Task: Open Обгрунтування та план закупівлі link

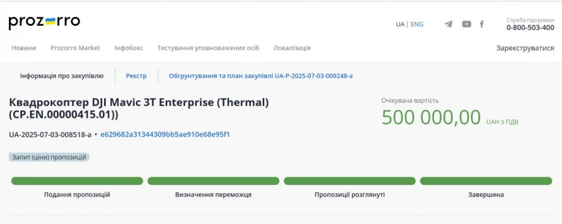Action: [261, 76]
